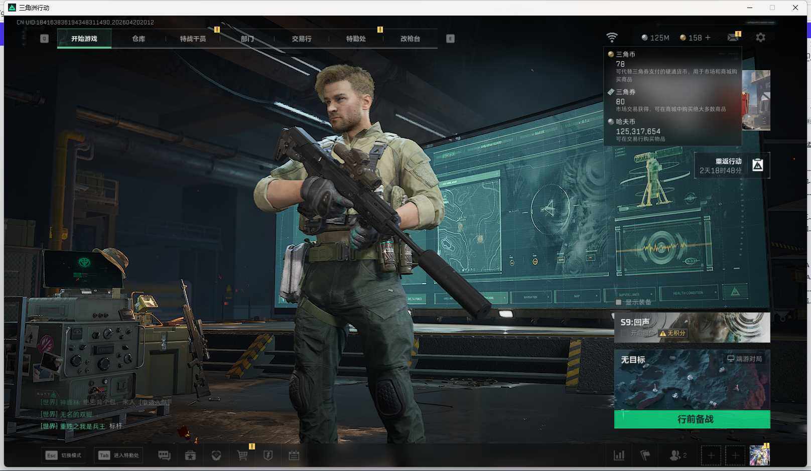The height and width of the screenshot is (471, 811).
Task: Switch to the 特勤处 tab
Action: pyautogui.click(x=356, y=39)
